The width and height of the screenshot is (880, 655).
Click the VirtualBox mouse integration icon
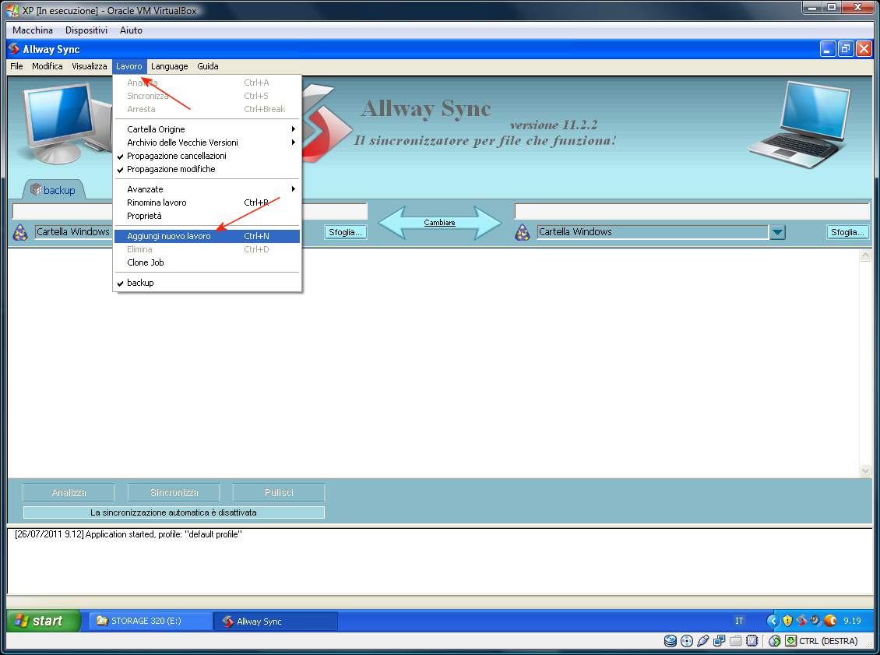[775, 641]
